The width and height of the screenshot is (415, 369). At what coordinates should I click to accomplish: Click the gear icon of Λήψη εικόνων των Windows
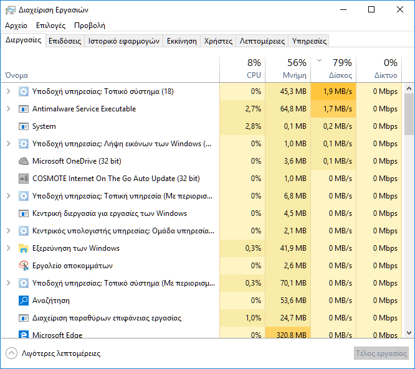pyautogui.click(x=24, y=144)
